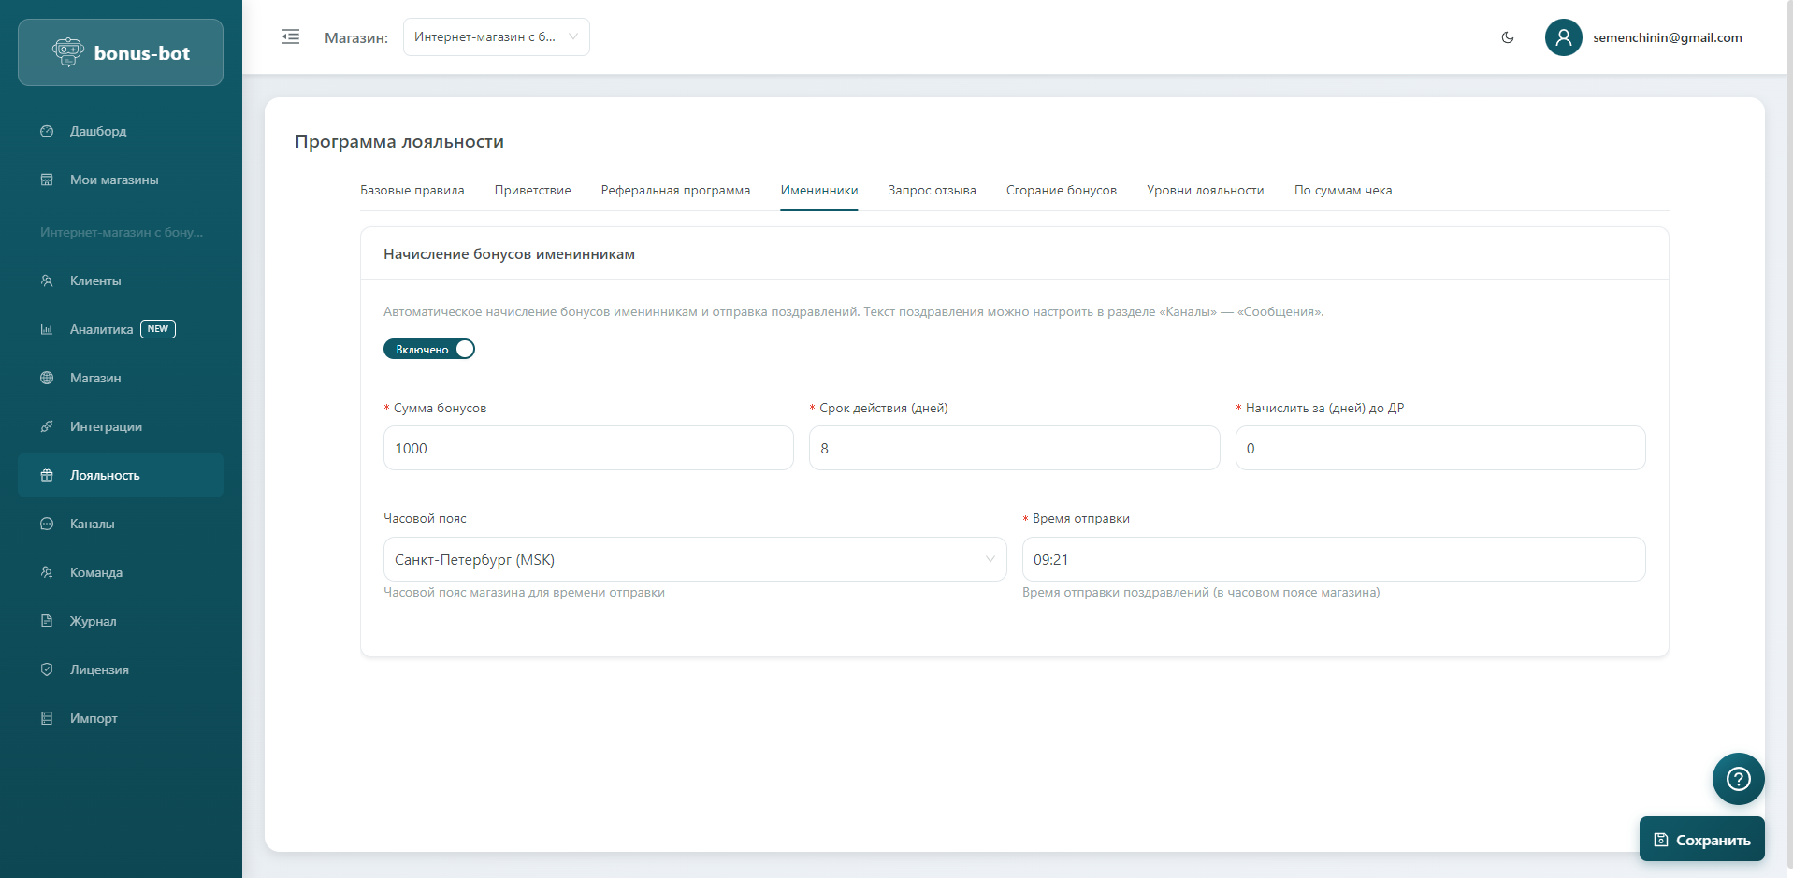1793x878 pixels.
Task: Switch to the Базовые правила tab
Action: (412, 190)
